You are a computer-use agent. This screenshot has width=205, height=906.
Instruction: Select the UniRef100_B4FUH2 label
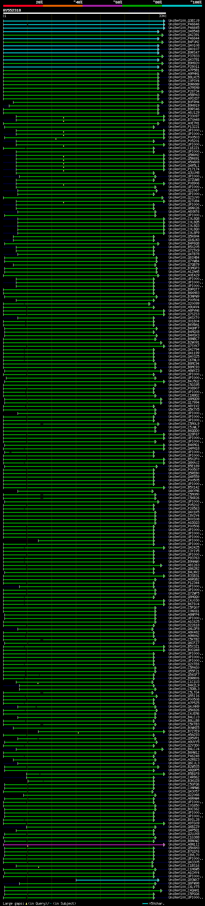pyautogui.click(x=184, y=42)
